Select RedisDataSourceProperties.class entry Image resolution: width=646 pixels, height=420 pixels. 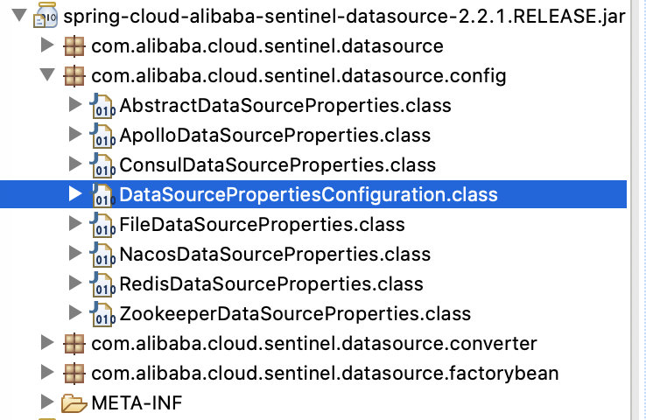tap(270, 284)
